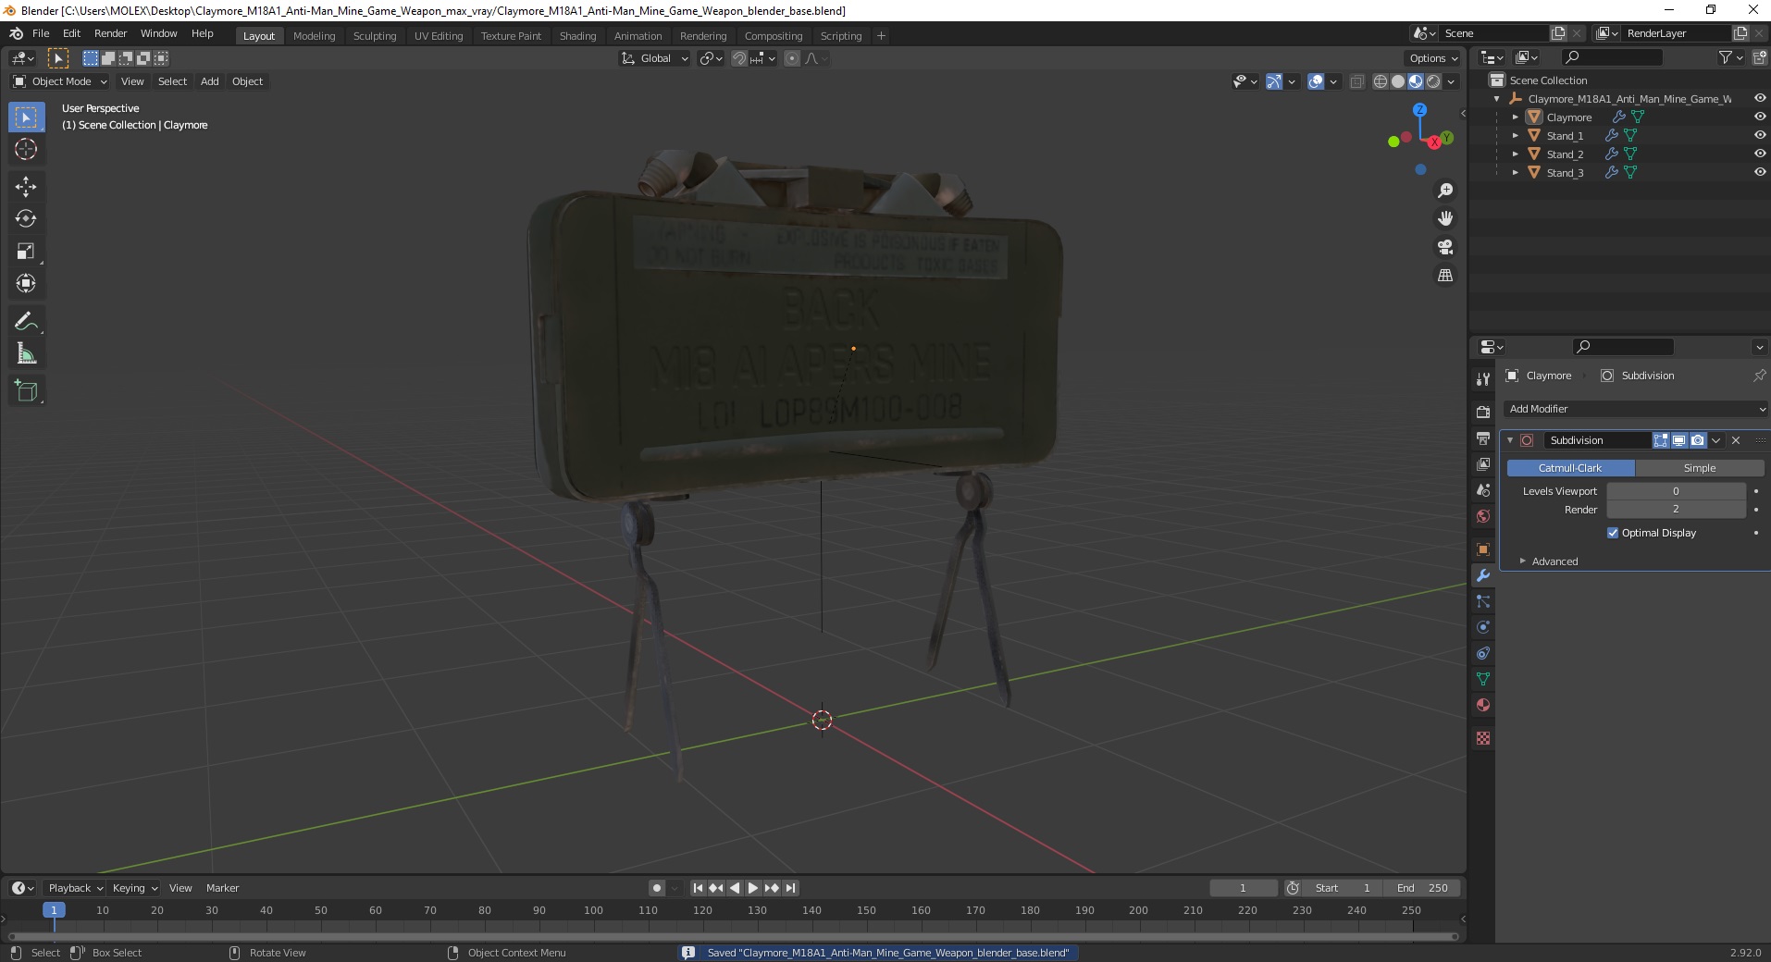The width and height of the screenshot is (1771, 962).
Task: Open the Global orientation dropdown
Action: click(x=655, y=58)
